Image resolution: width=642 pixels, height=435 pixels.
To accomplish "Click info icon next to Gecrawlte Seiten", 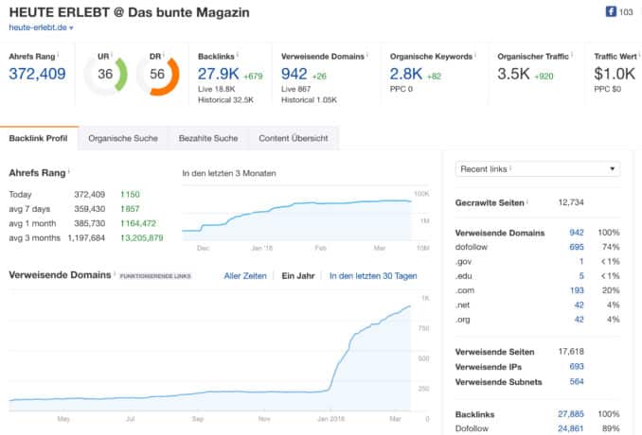I will click(x=527, y=201).
